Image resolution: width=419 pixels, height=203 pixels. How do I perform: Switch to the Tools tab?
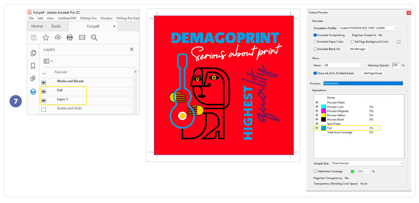(56, 26)
